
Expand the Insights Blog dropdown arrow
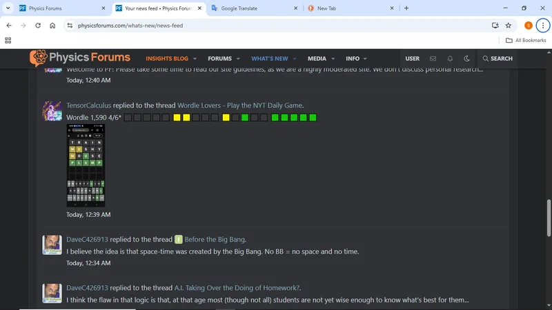(195, 59)
